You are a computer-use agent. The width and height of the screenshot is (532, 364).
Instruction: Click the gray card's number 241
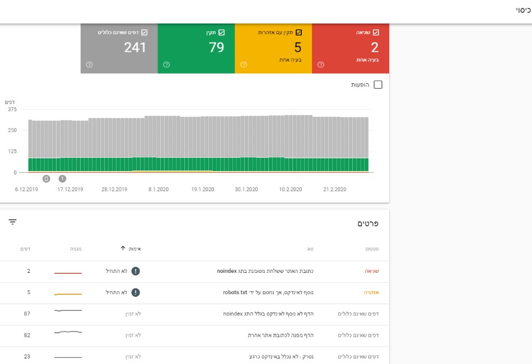(x=135, y=48)
